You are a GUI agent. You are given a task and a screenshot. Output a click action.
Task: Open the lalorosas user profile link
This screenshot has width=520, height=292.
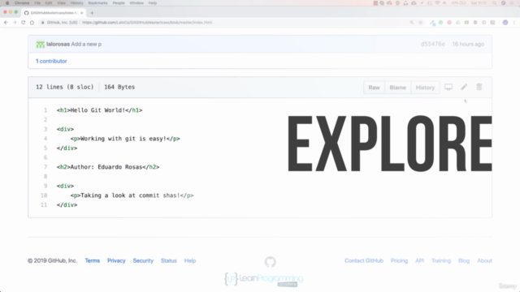tap(58, 44)
